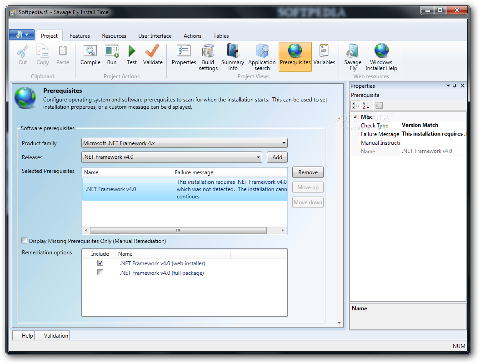Click the main panel scroll down arrow
Image resolution: width=480 pixels, height=364 pixels.
[x=339, y=323]
